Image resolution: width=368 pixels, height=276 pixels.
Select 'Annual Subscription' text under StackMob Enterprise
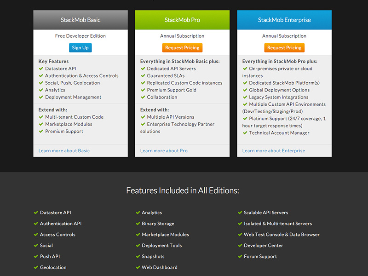pos(284,36)
